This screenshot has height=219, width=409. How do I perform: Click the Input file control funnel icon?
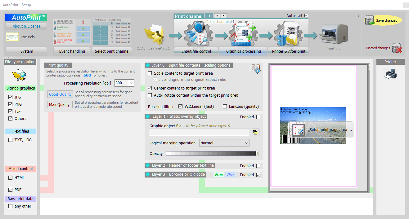196,35
